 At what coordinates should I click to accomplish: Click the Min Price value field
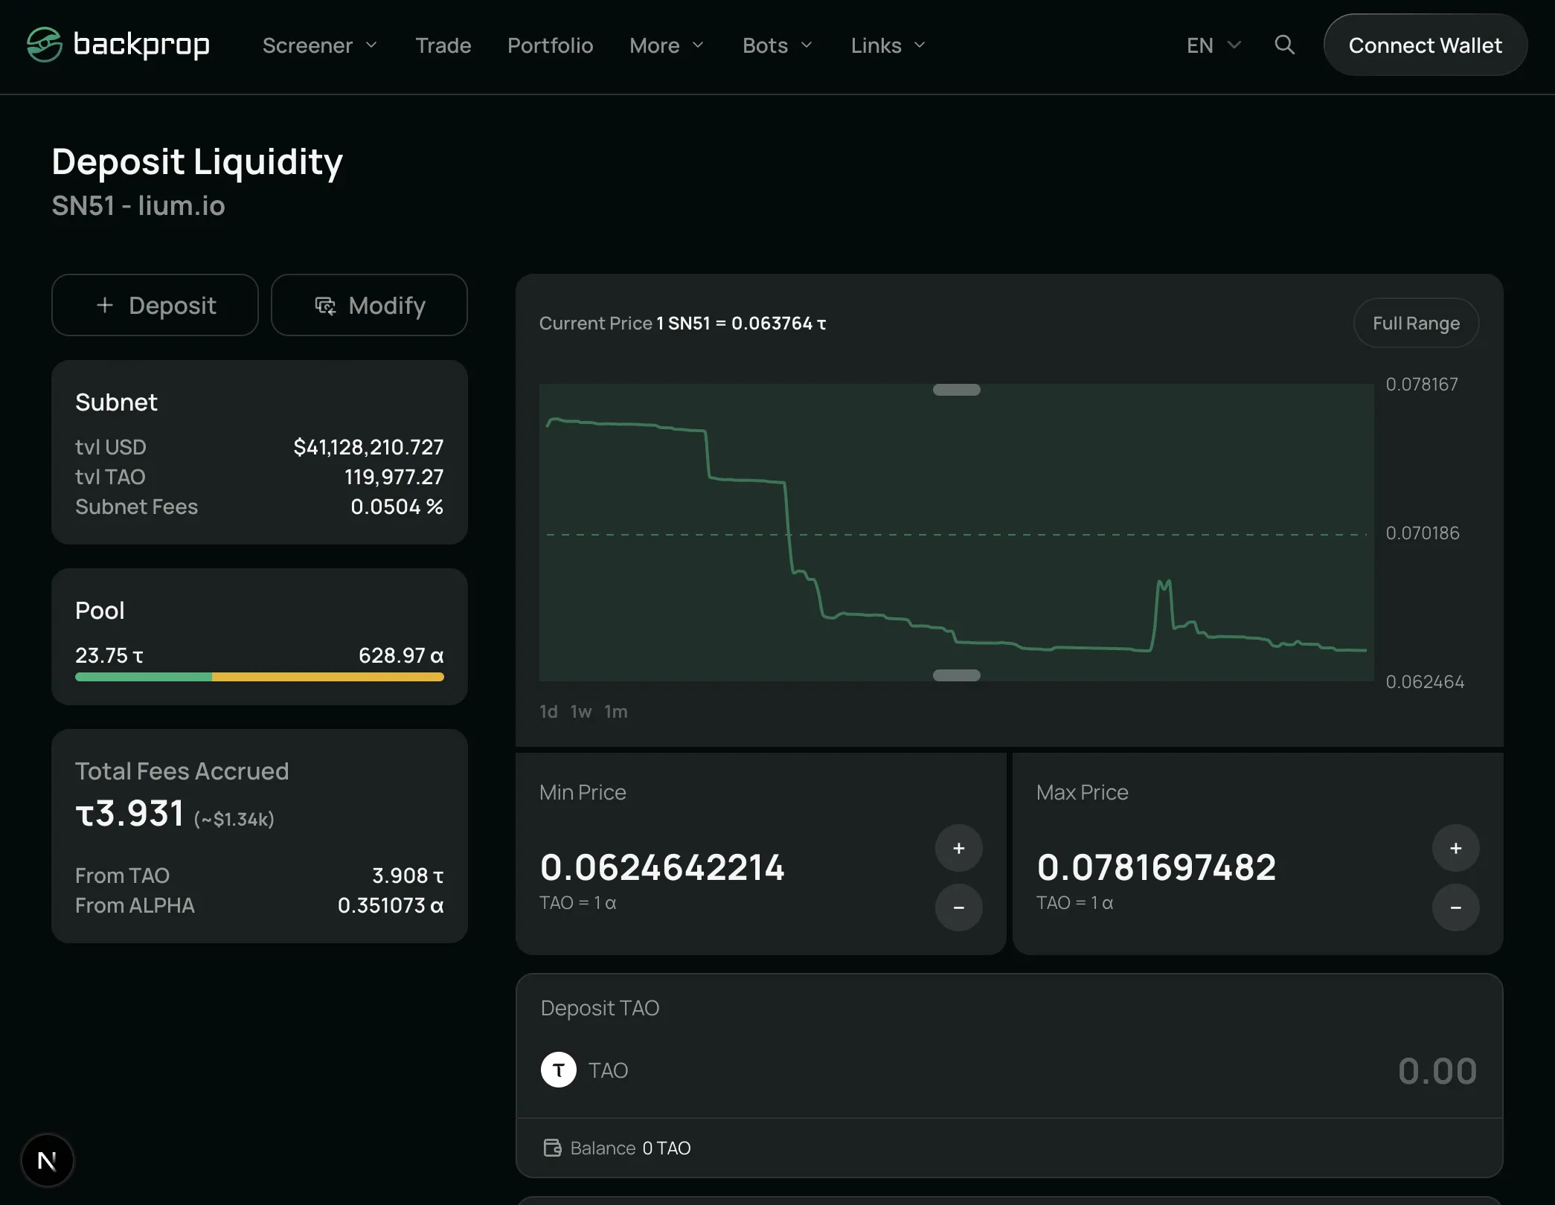tap(662, 867)
